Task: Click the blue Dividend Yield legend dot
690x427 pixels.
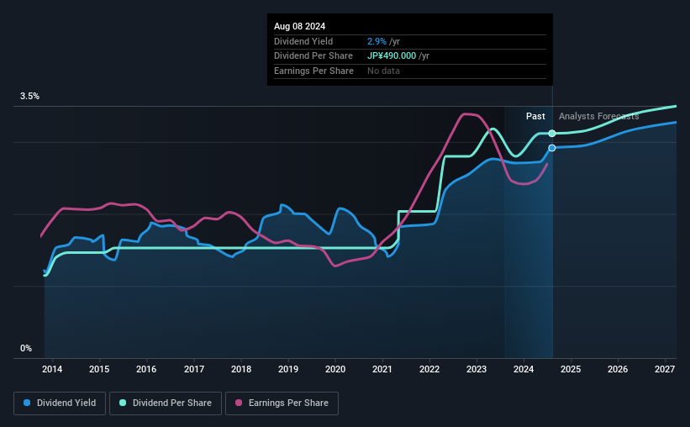Action: (27, 403)
